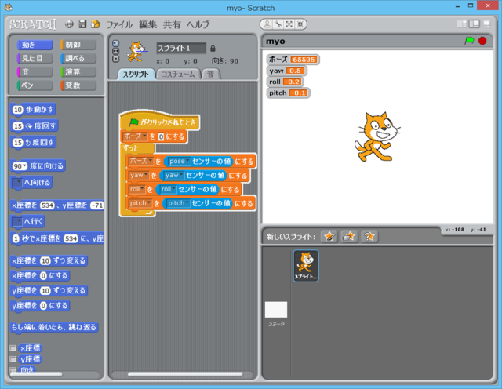
Task: Switch to the スクリプト tab
Action: pyautogui.click(x=136, y=74)
